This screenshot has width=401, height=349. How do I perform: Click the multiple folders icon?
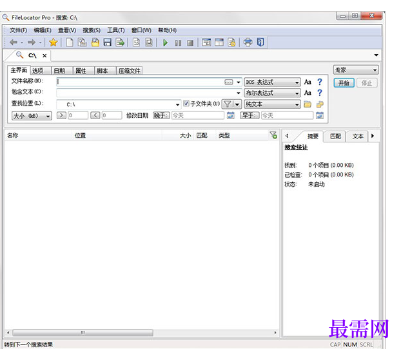point(320,104)
